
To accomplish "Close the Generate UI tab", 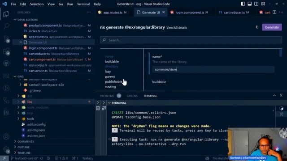I will (x=163, y=12).
